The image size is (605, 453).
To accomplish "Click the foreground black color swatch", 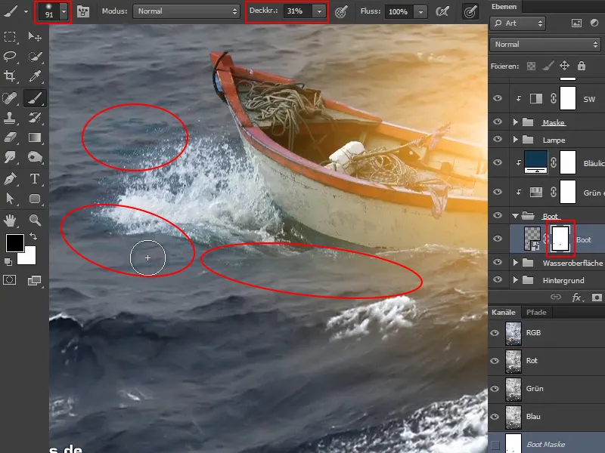I will point(15,242).
